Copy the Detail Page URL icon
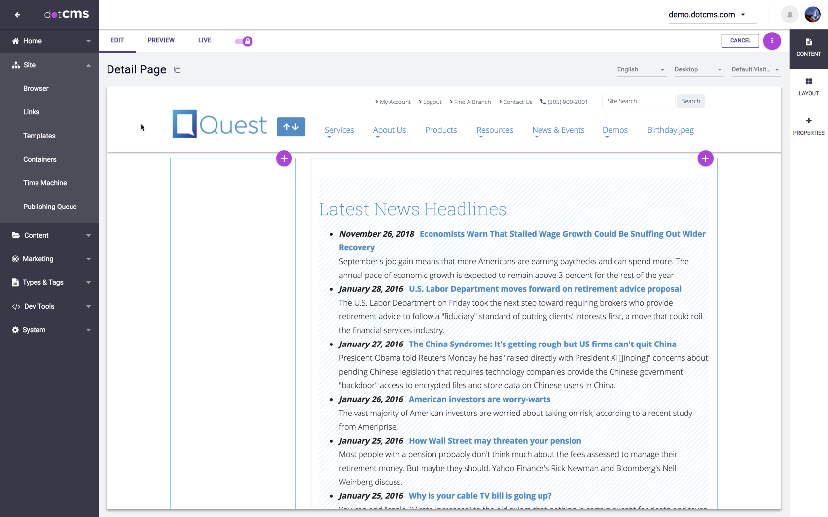Viewport: 828px width, 517px height. (x=177, y=70)
